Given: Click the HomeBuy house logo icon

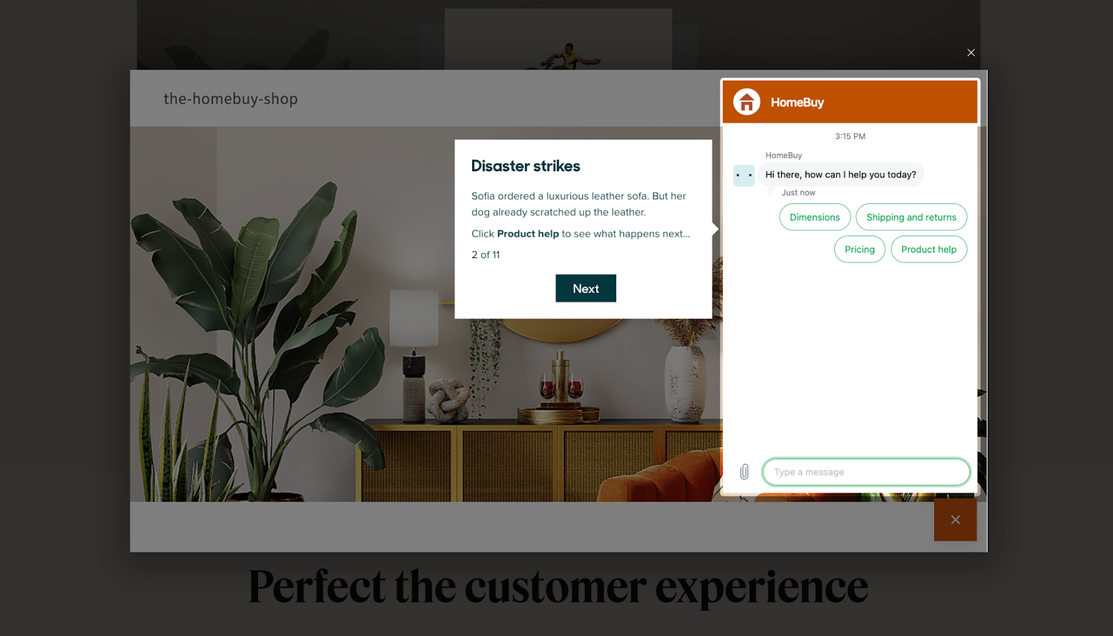Looking at the screenshot, I should [746, 102].
